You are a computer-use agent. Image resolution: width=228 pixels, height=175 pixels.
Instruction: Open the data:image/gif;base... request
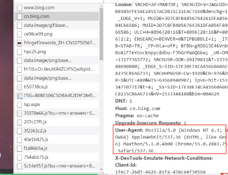[57, 25]
